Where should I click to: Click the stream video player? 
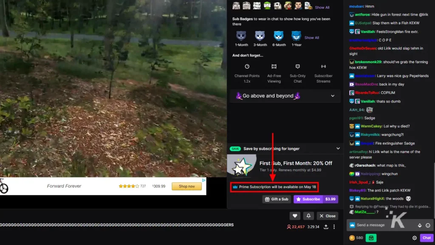coord(113,88)
